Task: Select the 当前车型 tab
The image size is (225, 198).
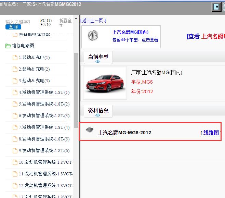Action: pyautogui.click(x=98, y=58)
